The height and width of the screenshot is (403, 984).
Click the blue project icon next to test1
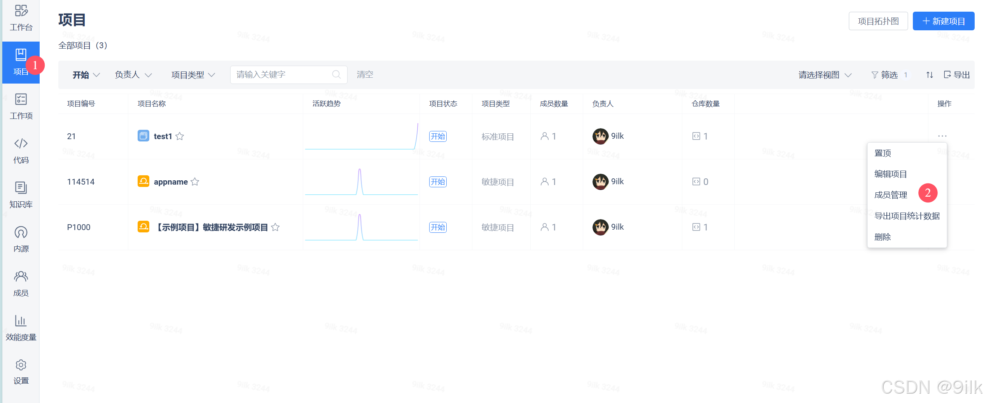click(x=143, y=136)
